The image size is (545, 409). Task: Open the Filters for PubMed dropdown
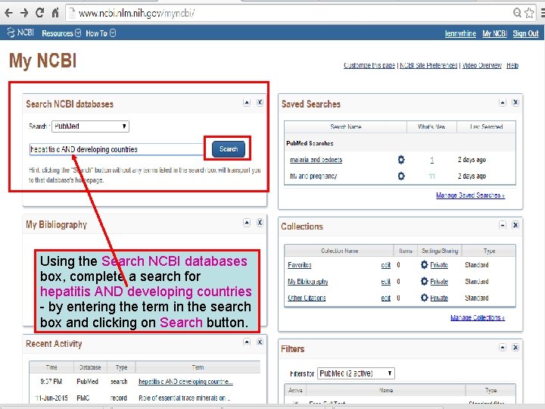(357, 373)
